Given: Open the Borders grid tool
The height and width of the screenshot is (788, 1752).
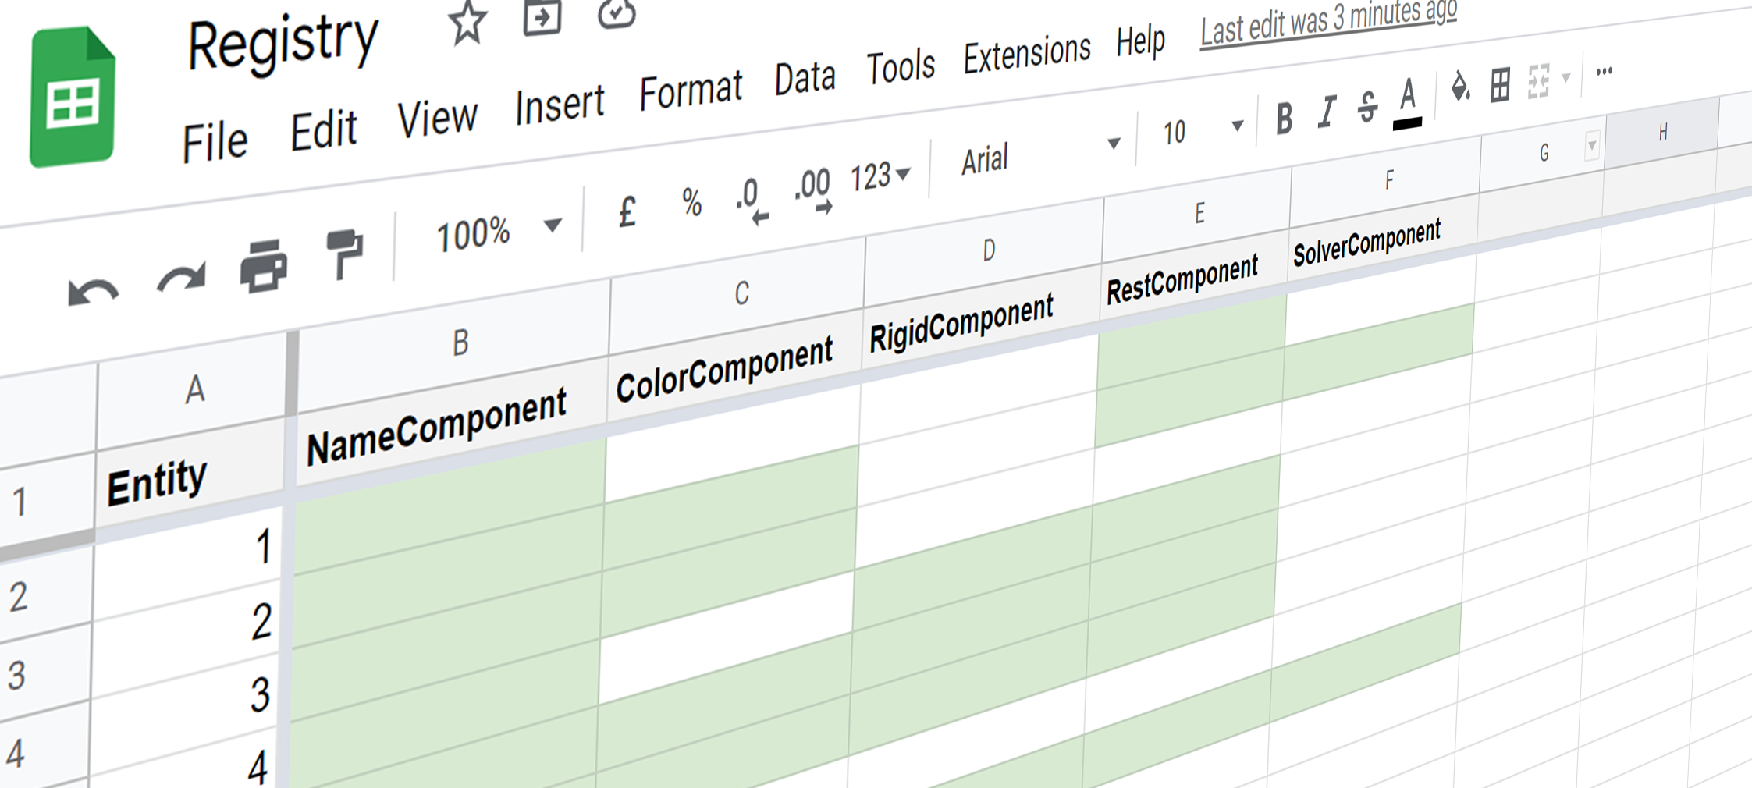Looking at the screenshot, I should point(1500,84).
